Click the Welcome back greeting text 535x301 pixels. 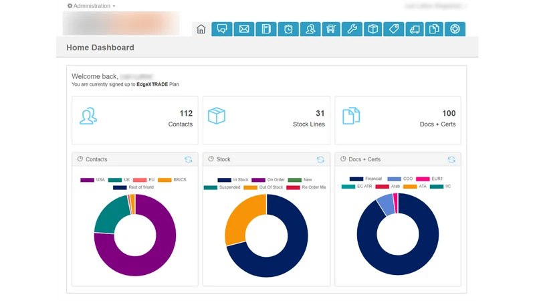pyautogui.click(x=95, y=76)
